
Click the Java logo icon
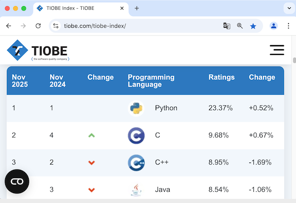point(136,190)
